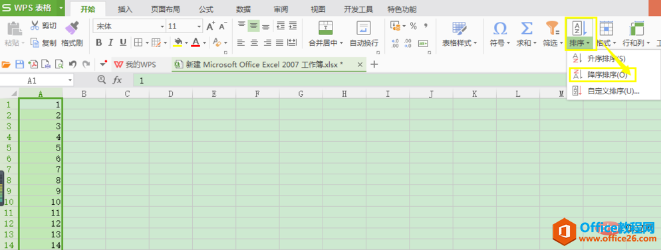Decrease font size with the A- icon
The image size is (661, 250).
[223, 27]
